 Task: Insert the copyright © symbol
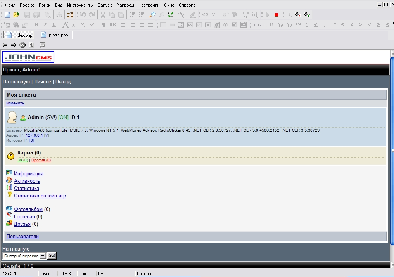[280, 25]
